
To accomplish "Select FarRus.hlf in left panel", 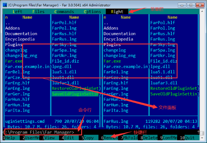I will pyautogui.click(x=64, y=34).
